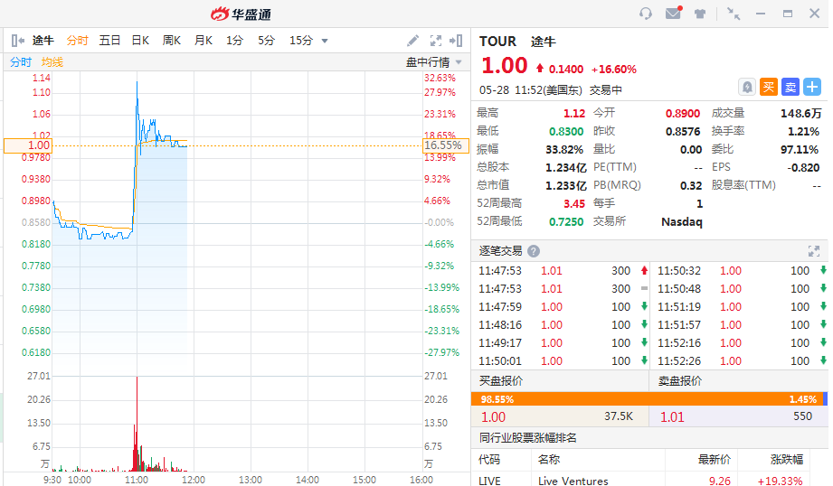The image size is (833, 486).
Task: Expand chart to fullscreen
Action: [436, 41]
